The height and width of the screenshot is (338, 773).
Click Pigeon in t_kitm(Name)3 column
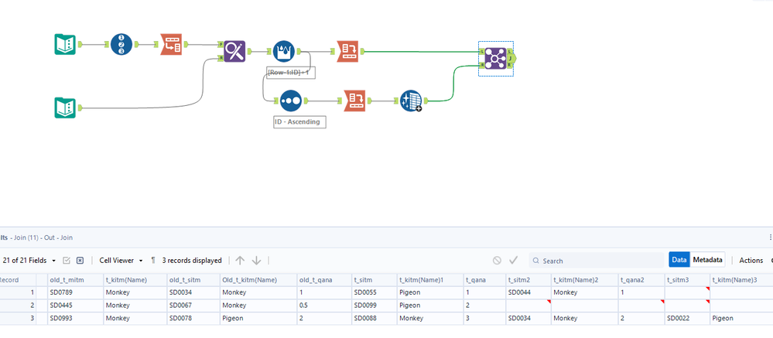coord(741,318)
